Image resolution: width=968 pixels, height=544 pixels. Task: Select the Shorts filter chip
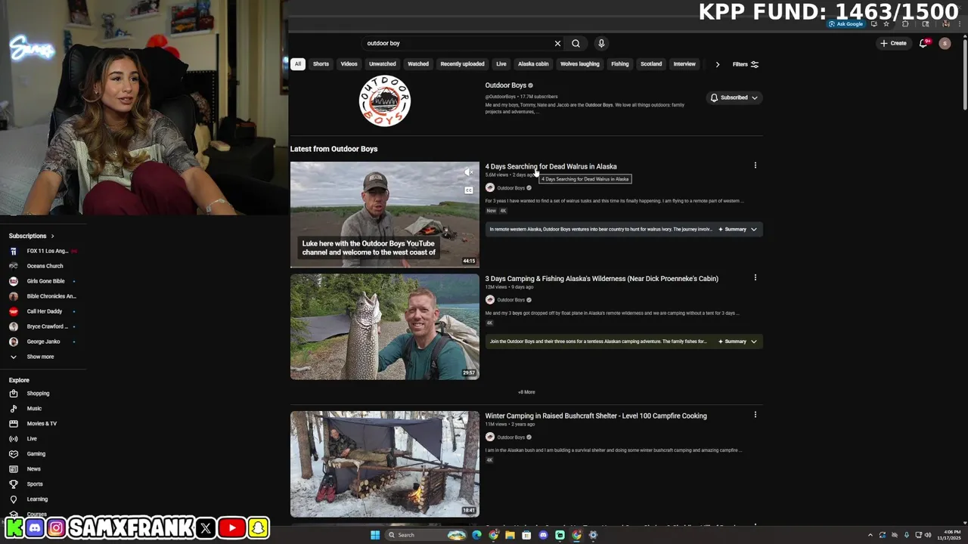tap(321, 64)
